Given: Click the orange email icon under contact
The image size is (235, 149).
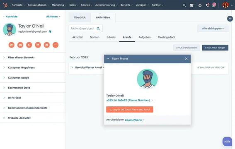Looking at the screenshot, I should point(20,45).
